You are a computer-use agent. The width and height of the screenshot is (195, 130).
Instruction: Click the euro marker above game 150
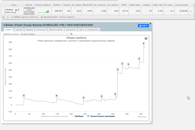click(x=57, y=96)
